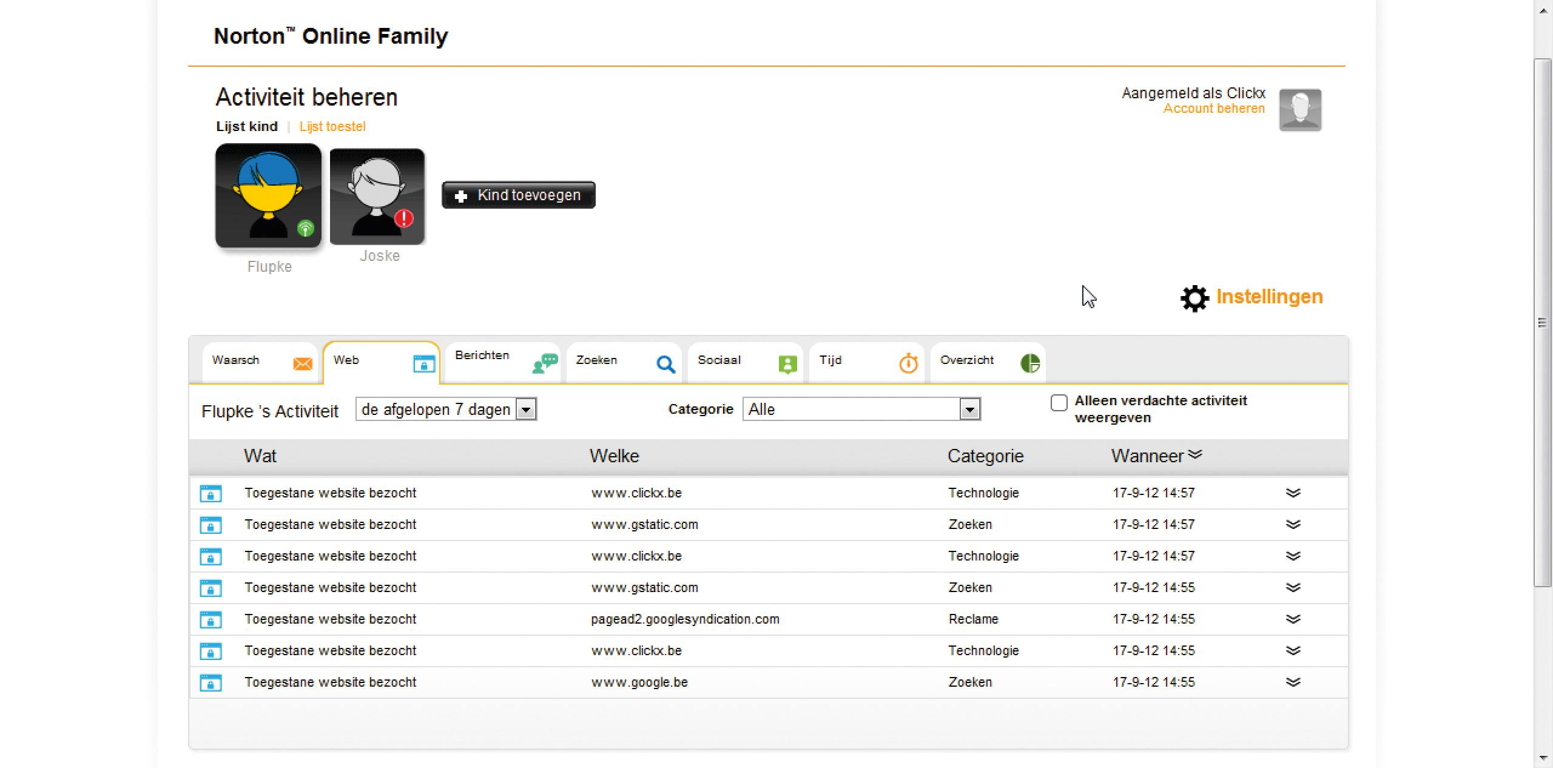The height and width of the screenshot is (768, 1553).
Task: Select the Joske child thumbnail
Action: pos(377,197)
